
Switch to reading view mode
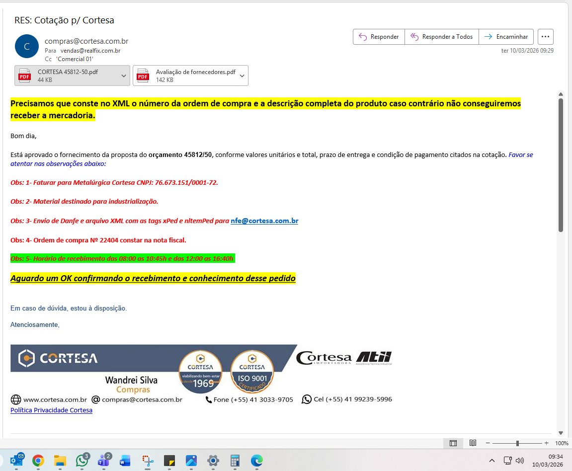coord(473,443)
